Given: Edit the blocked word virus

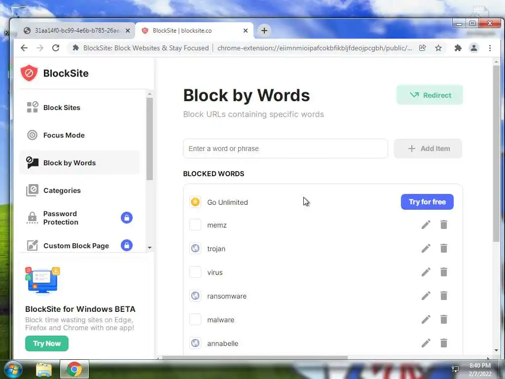Looking at the screenshot, I should pos(426,272).
